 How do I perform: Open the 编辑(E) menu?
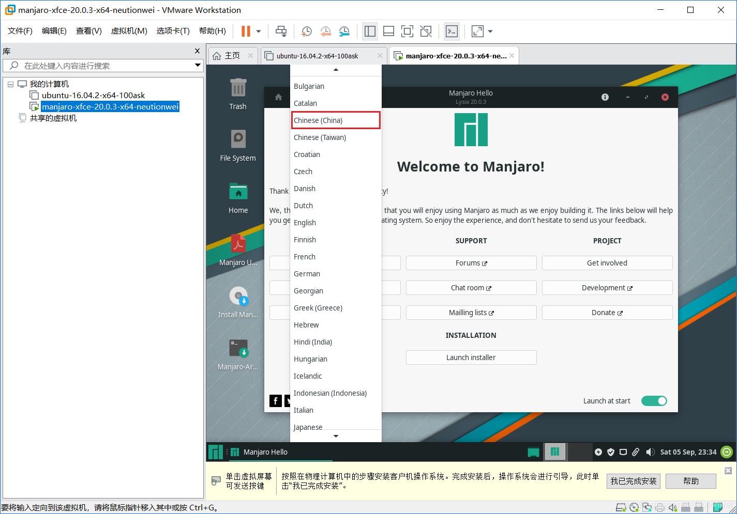coord(54,31)
